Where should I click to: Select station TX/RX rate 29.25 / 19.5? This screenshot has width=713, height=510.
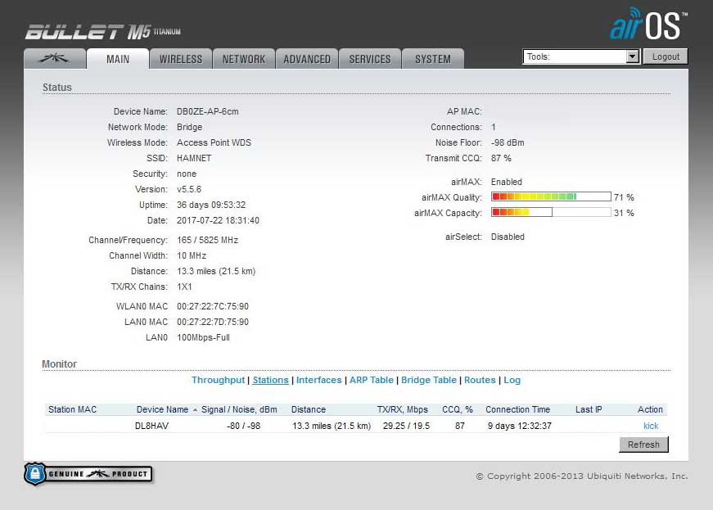(406, 426)
